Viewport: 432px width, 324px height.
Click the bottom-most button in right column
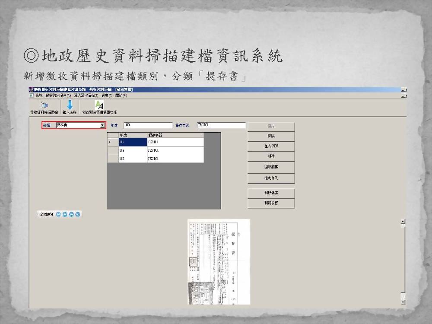[271, 203]
